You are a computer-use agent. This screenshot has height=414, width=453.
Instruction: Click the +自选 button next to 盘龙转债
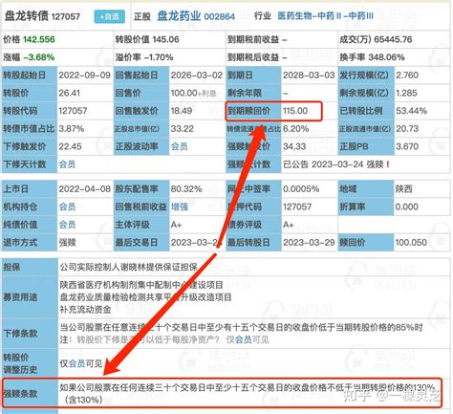109,16
